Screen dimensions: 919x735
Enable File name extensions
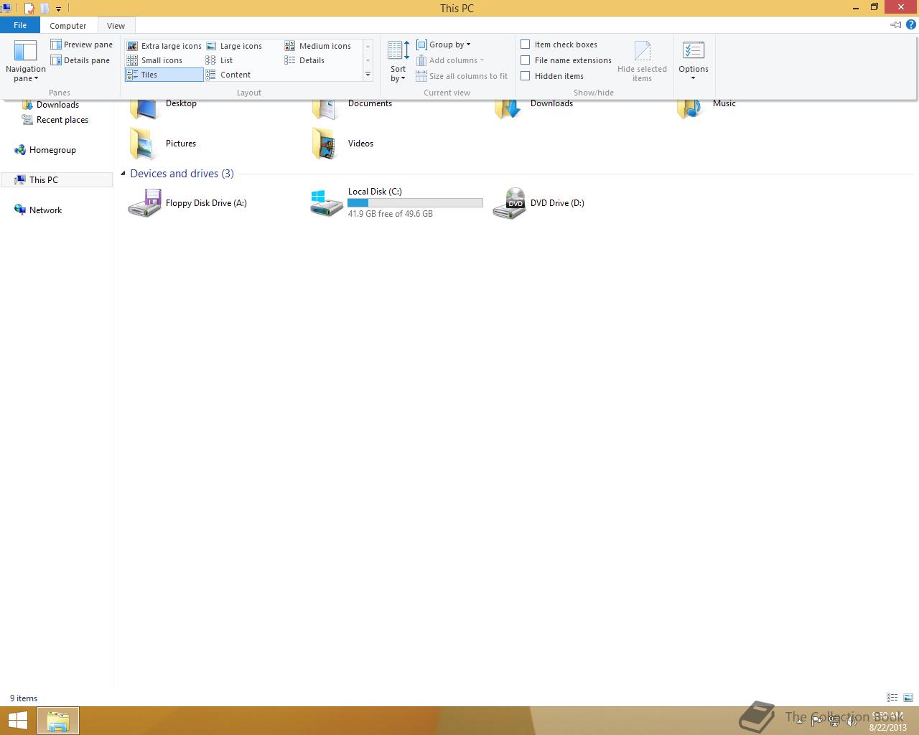(526, 60)
